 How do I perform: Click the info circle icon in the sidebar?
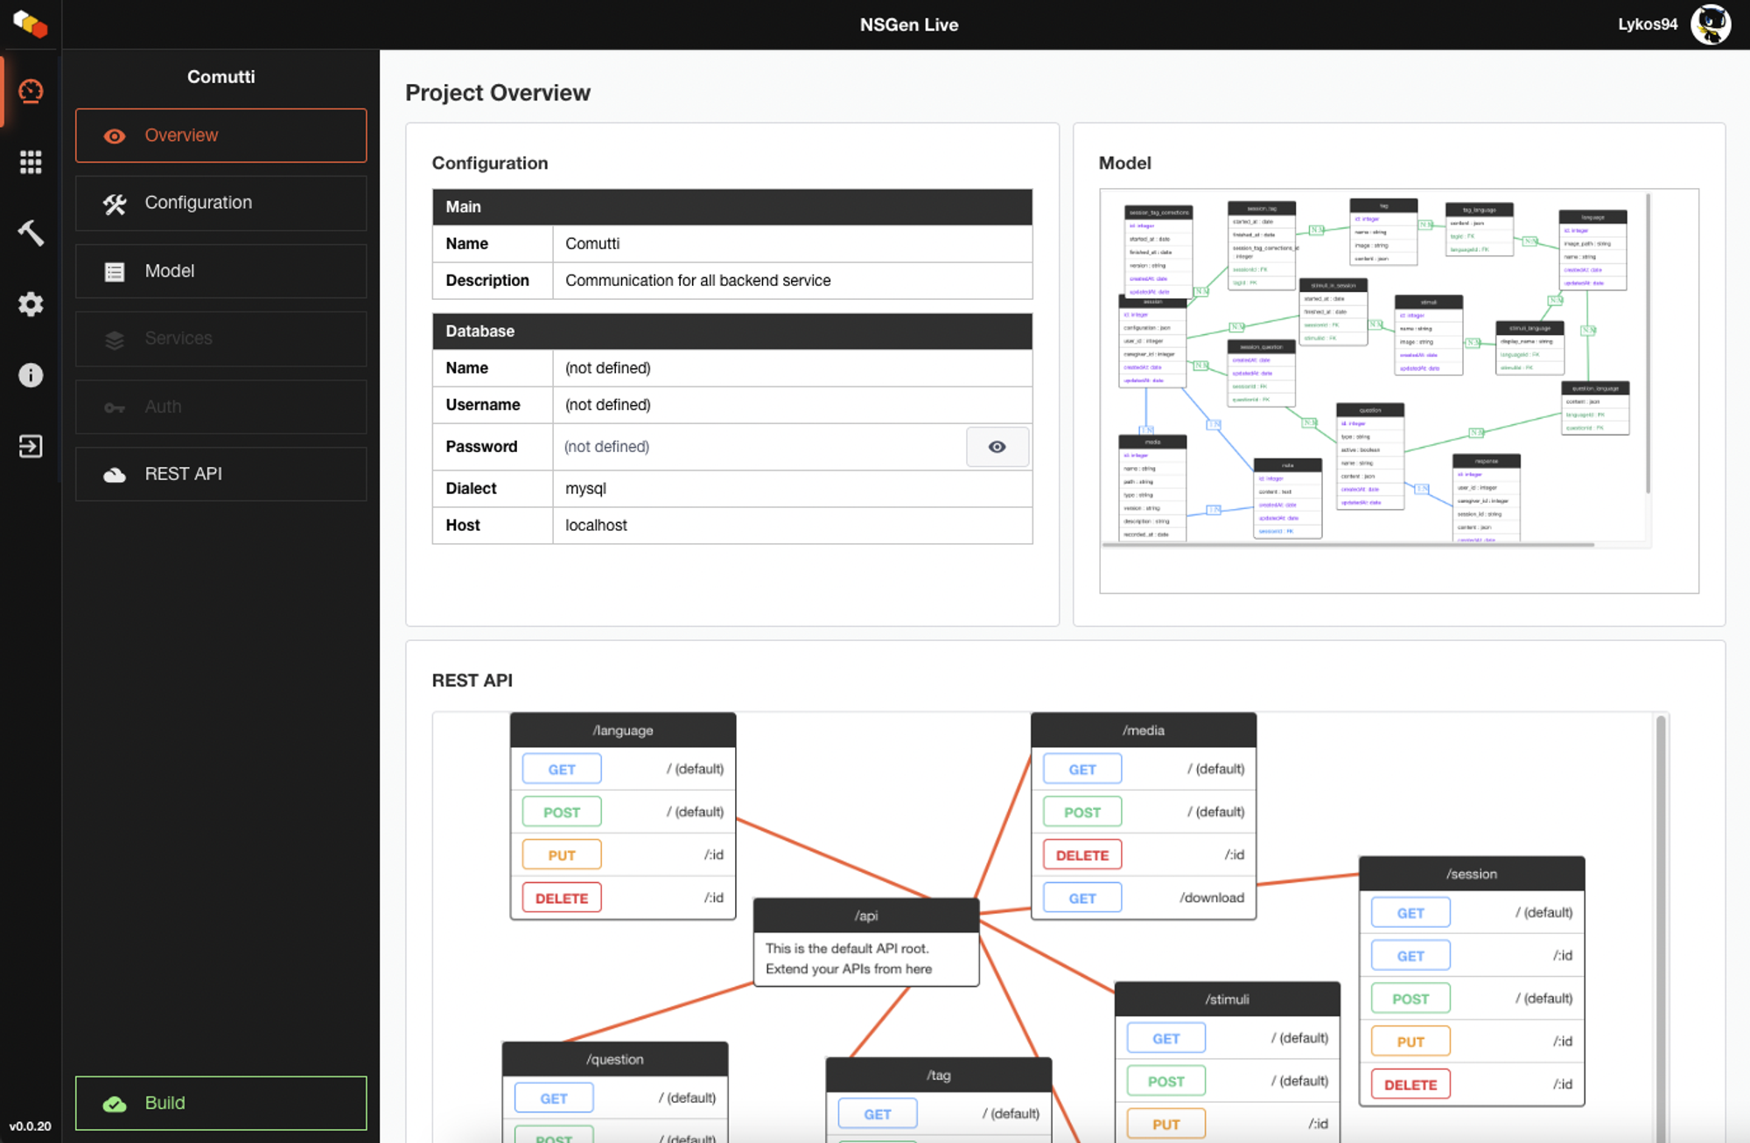point(31,375)
